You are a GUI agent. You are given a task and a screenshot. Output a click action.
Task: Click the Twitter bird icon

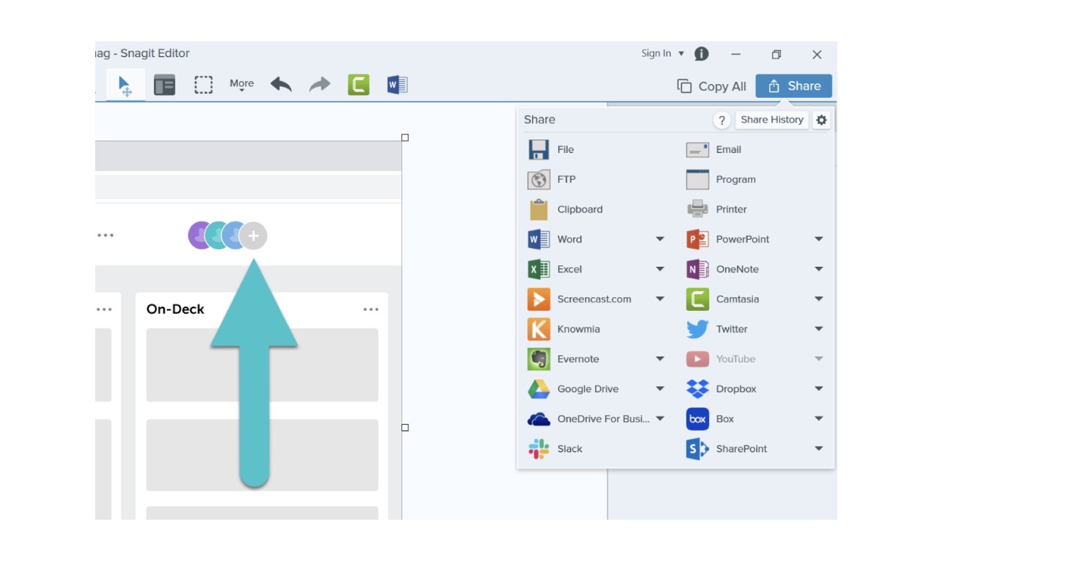pos(697,329)
